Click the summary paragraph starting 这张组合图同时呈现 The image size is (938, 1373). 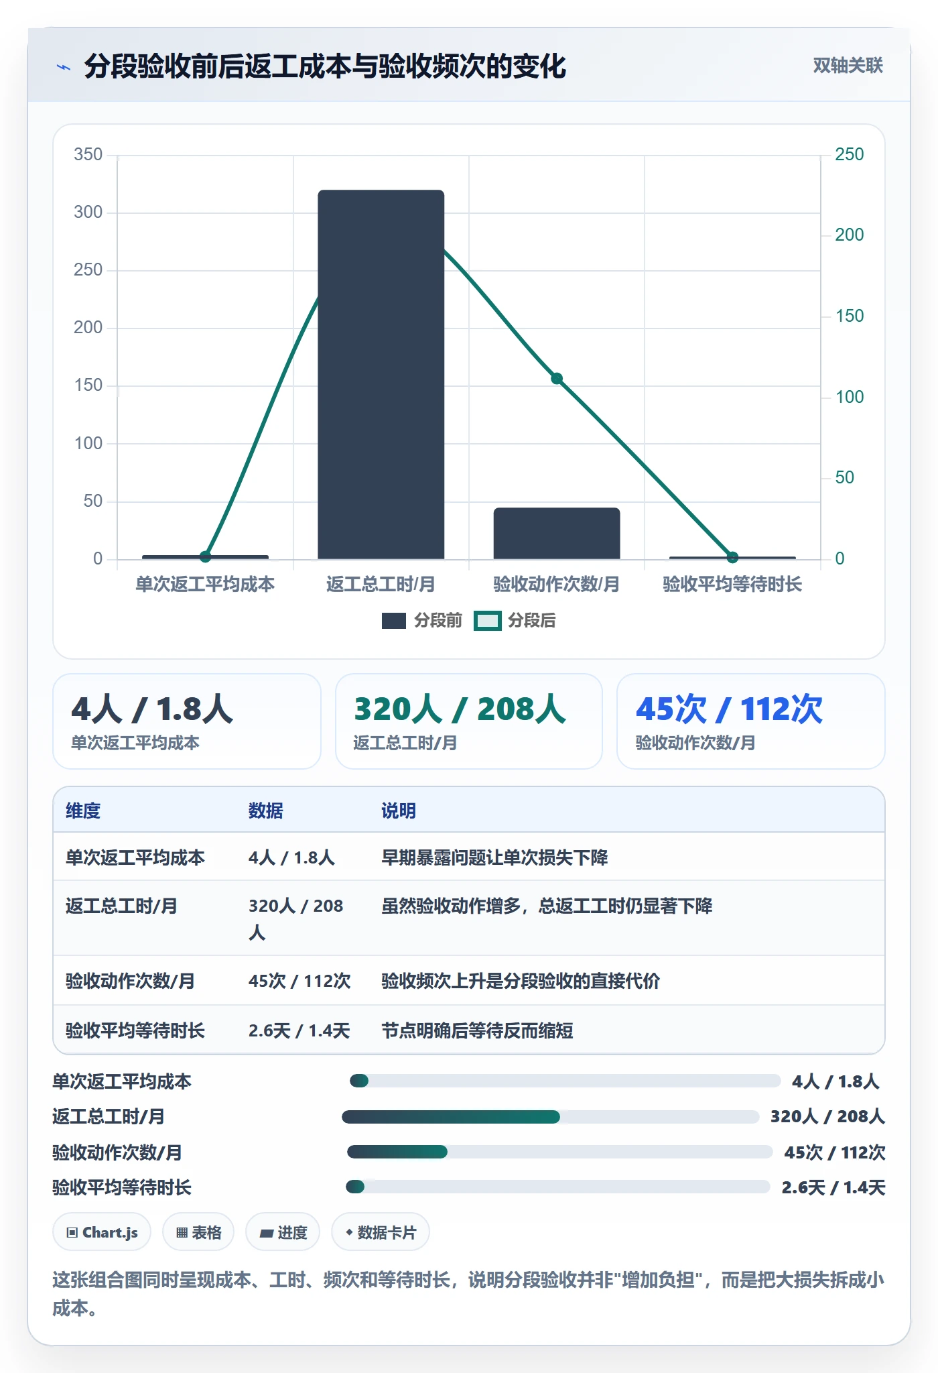[x=469, y=1294]
